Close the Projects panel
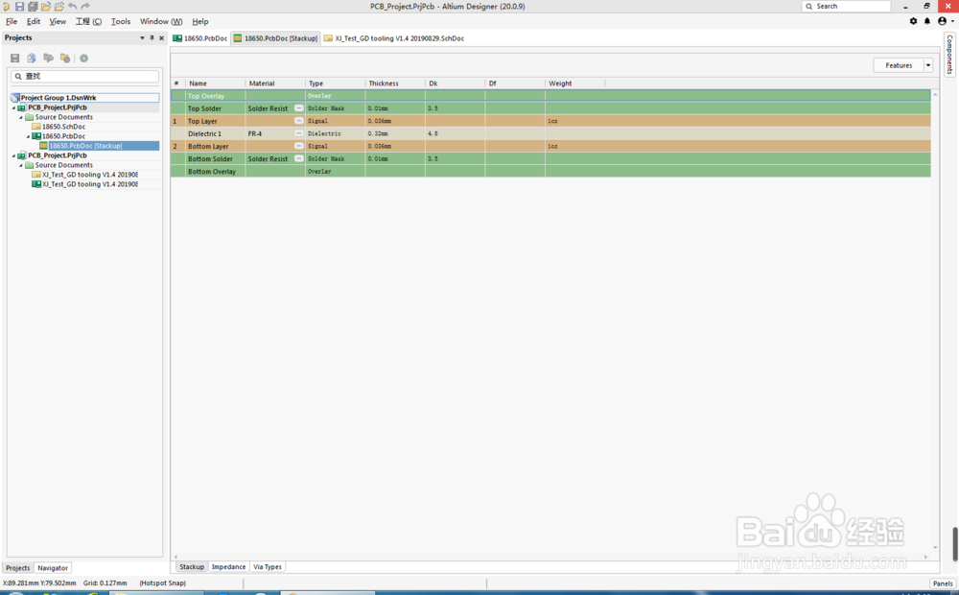The image size is (959, 595). pyautogui.click(x=161, y=38)
